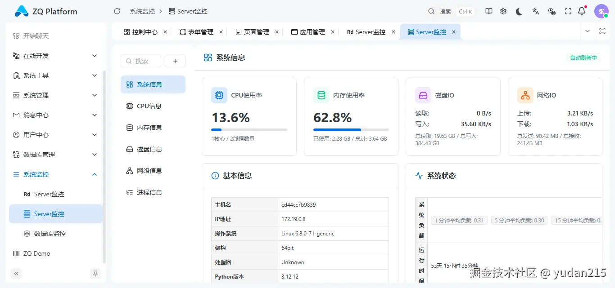Close the 应用管理 tab
Image resolution: width=615 pixels, height=288 pixels.
pos(333,32)
